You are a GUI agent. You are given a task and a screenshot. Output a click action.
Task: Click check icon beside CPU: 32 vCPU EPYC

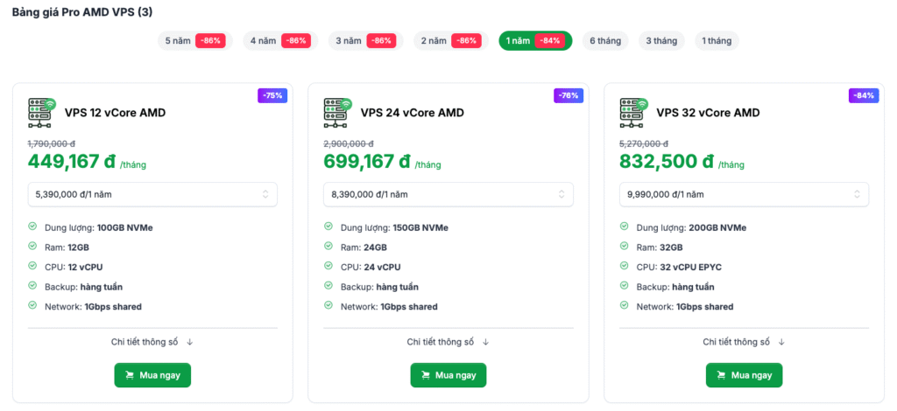click(625, 267)
